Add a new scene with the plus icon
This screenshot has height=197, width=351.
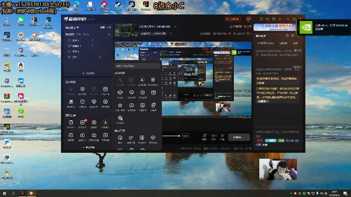point(109,35)
